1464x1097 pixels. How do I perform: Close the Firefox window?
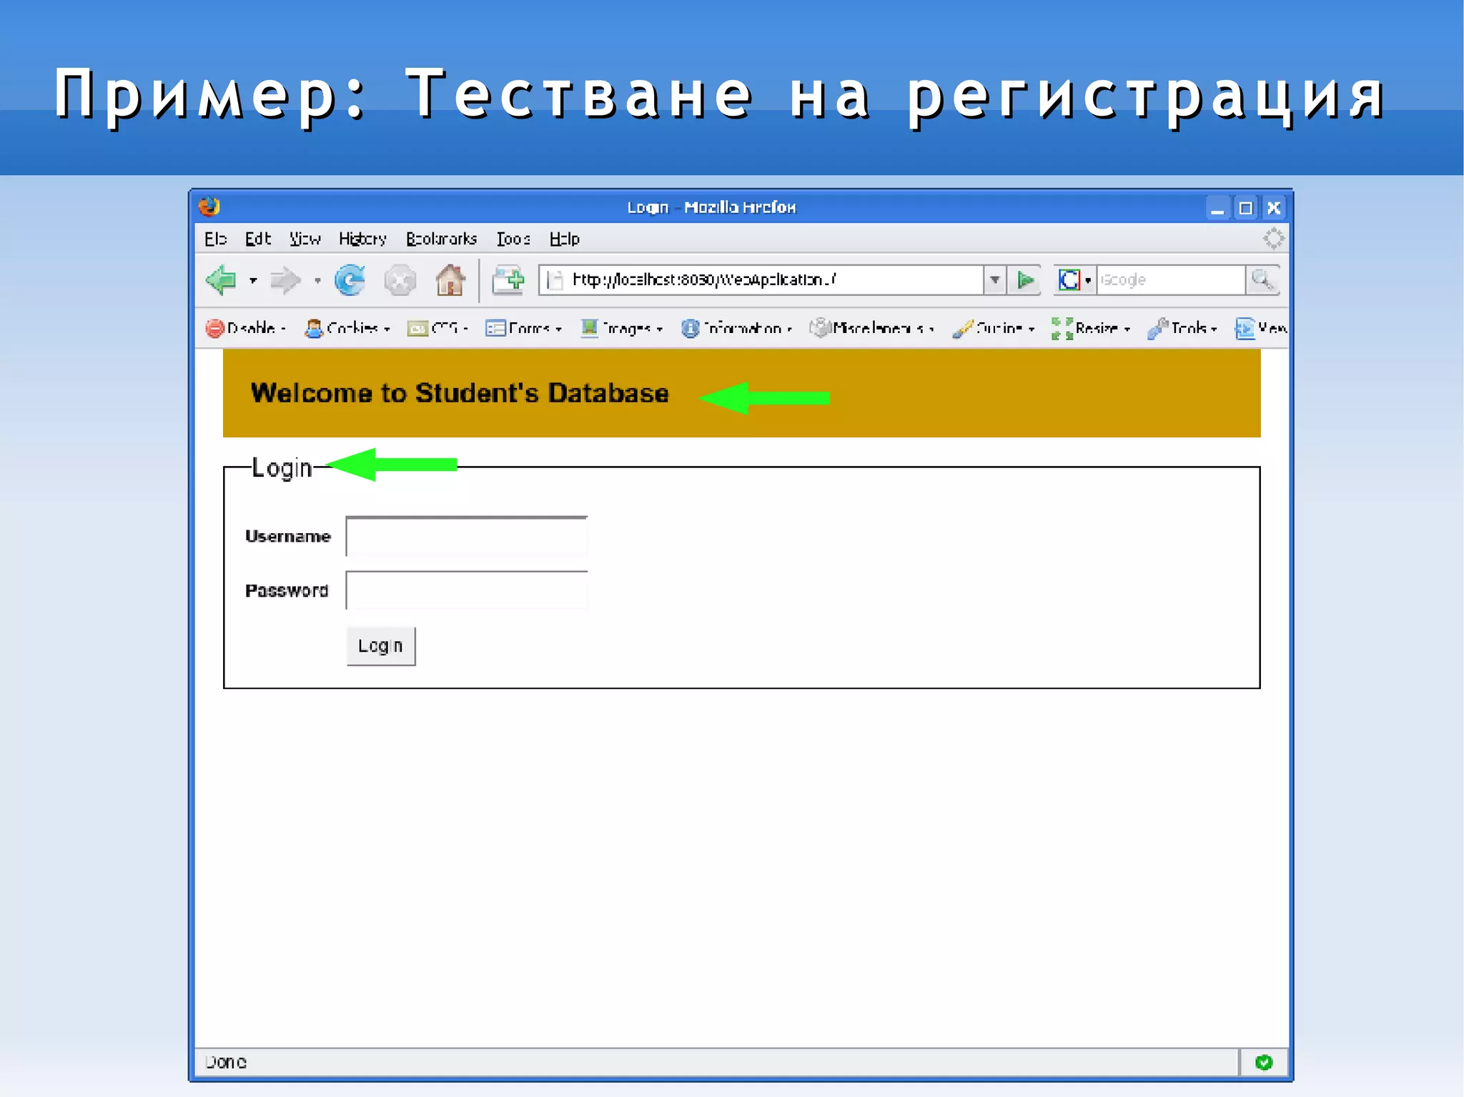coord(1274,208)
